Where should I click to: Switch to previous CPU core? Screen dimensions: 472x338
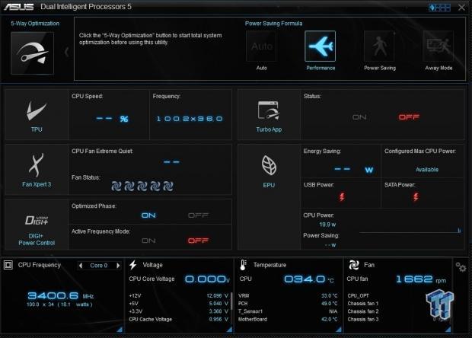(x=81, y=266)
